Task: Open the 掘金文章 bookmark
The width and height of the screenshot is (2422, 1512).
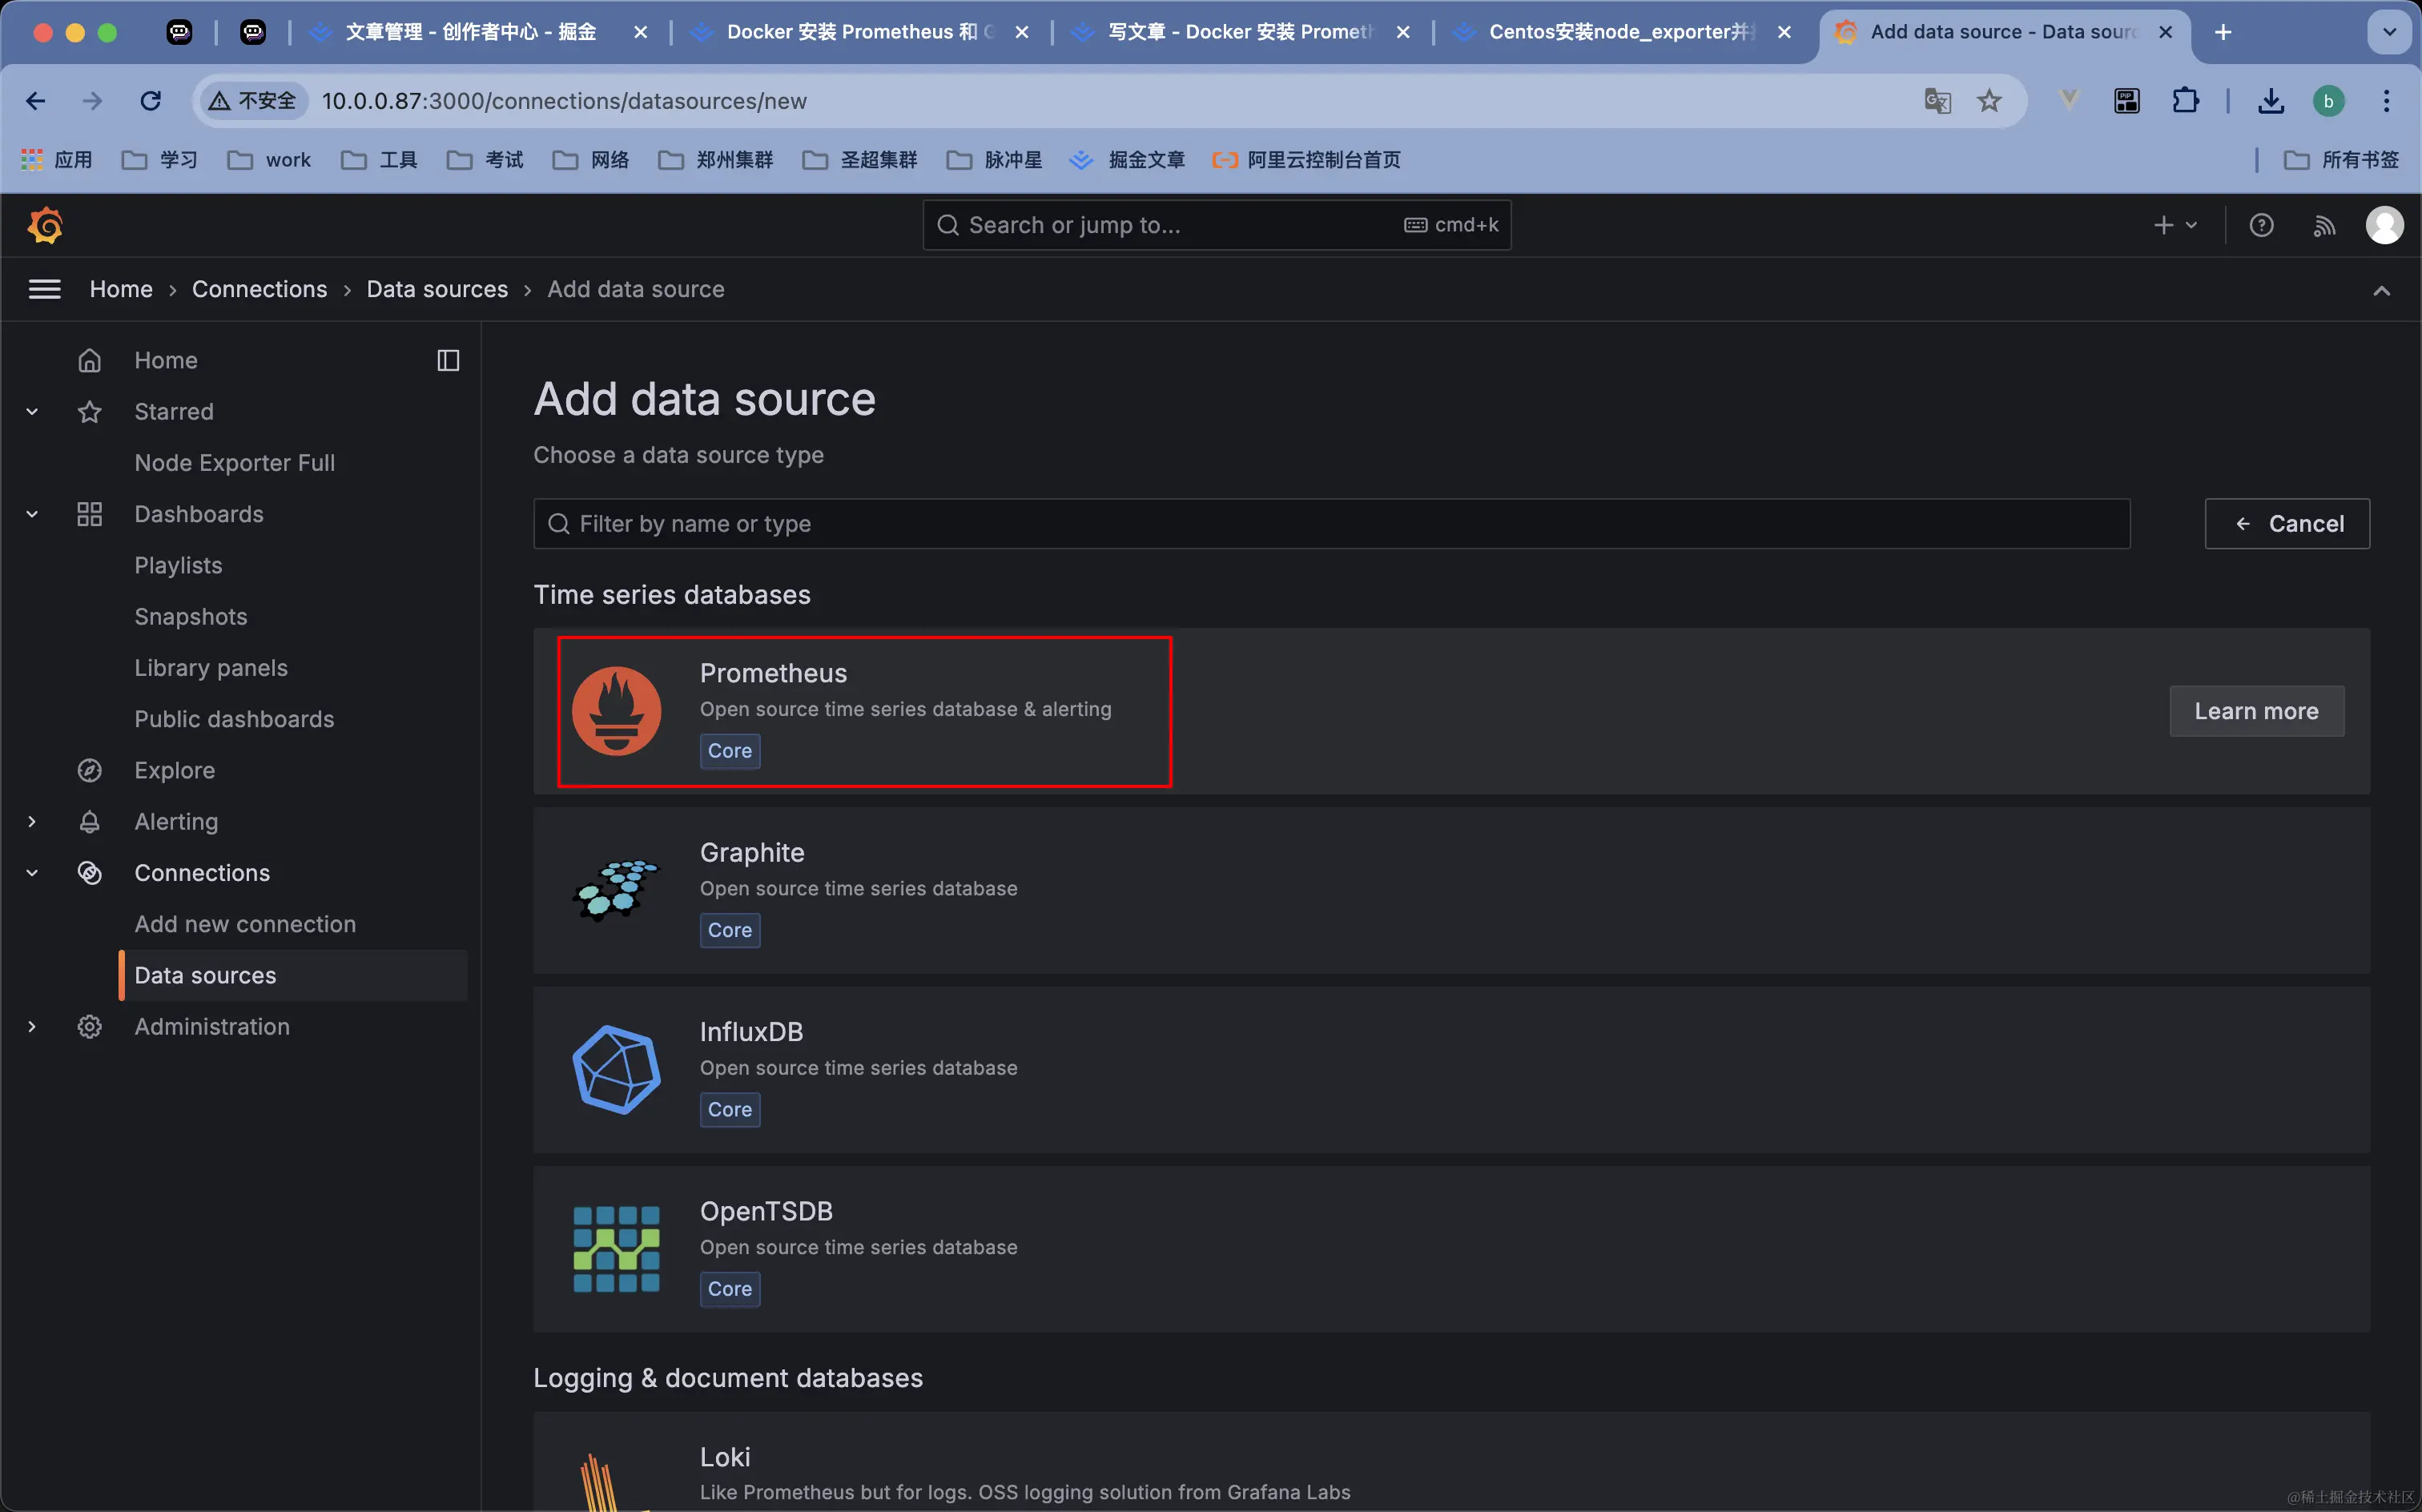Action: click(x=1127, y=160)
